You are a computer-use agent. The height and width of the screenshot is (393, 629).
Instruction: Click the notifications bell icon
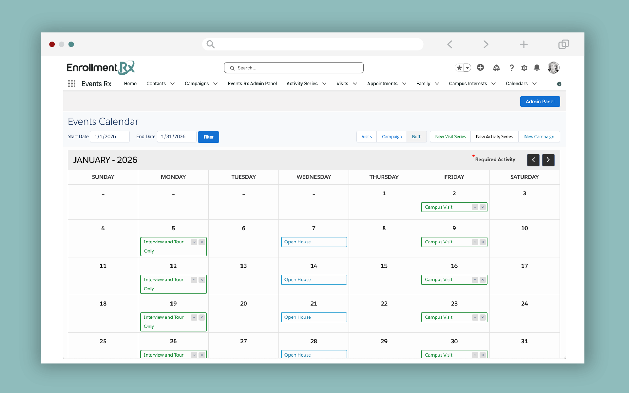pyautogui.click(x=537, y=68)
